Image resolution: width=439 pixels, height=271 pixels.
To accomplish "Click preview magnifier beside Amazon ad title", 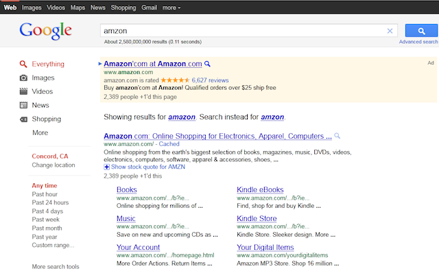I will click(x=207, y=64).
